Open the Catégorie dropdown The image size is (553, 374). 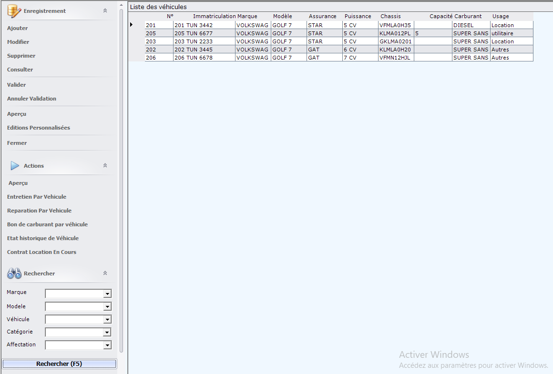point(108,332)
